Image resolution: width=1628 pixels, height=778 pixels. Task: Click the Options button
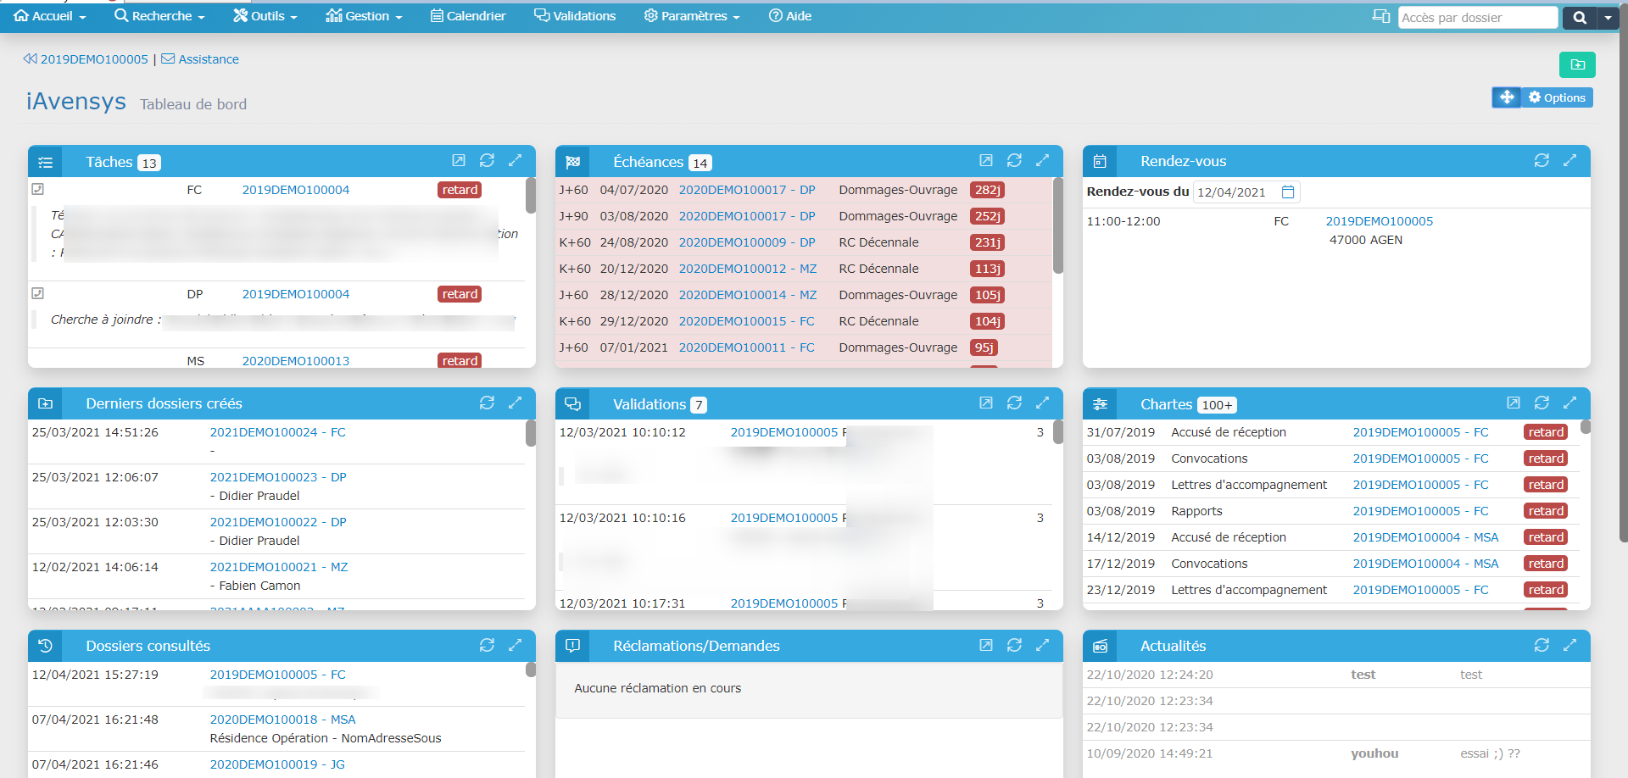tap(1557, 97)
